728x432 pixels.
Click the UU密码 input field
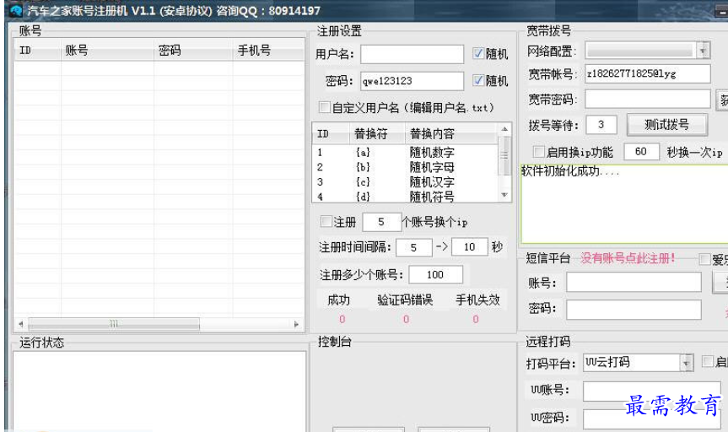click(652, 419)
